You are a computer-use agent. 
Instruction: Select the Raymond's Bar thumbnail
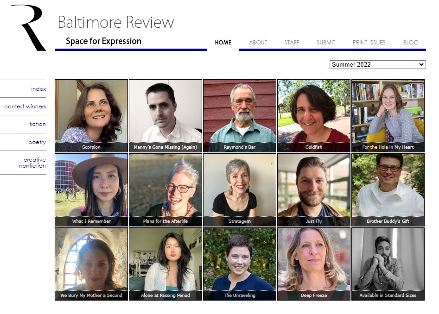[240, 116]
